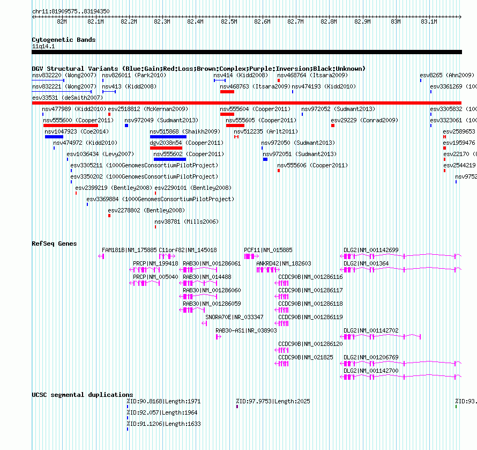This screenshot has height=450, width=477.
Task: Click the CCDC90B|NM_001286120 transcript label
Action: tap(311, 344)
